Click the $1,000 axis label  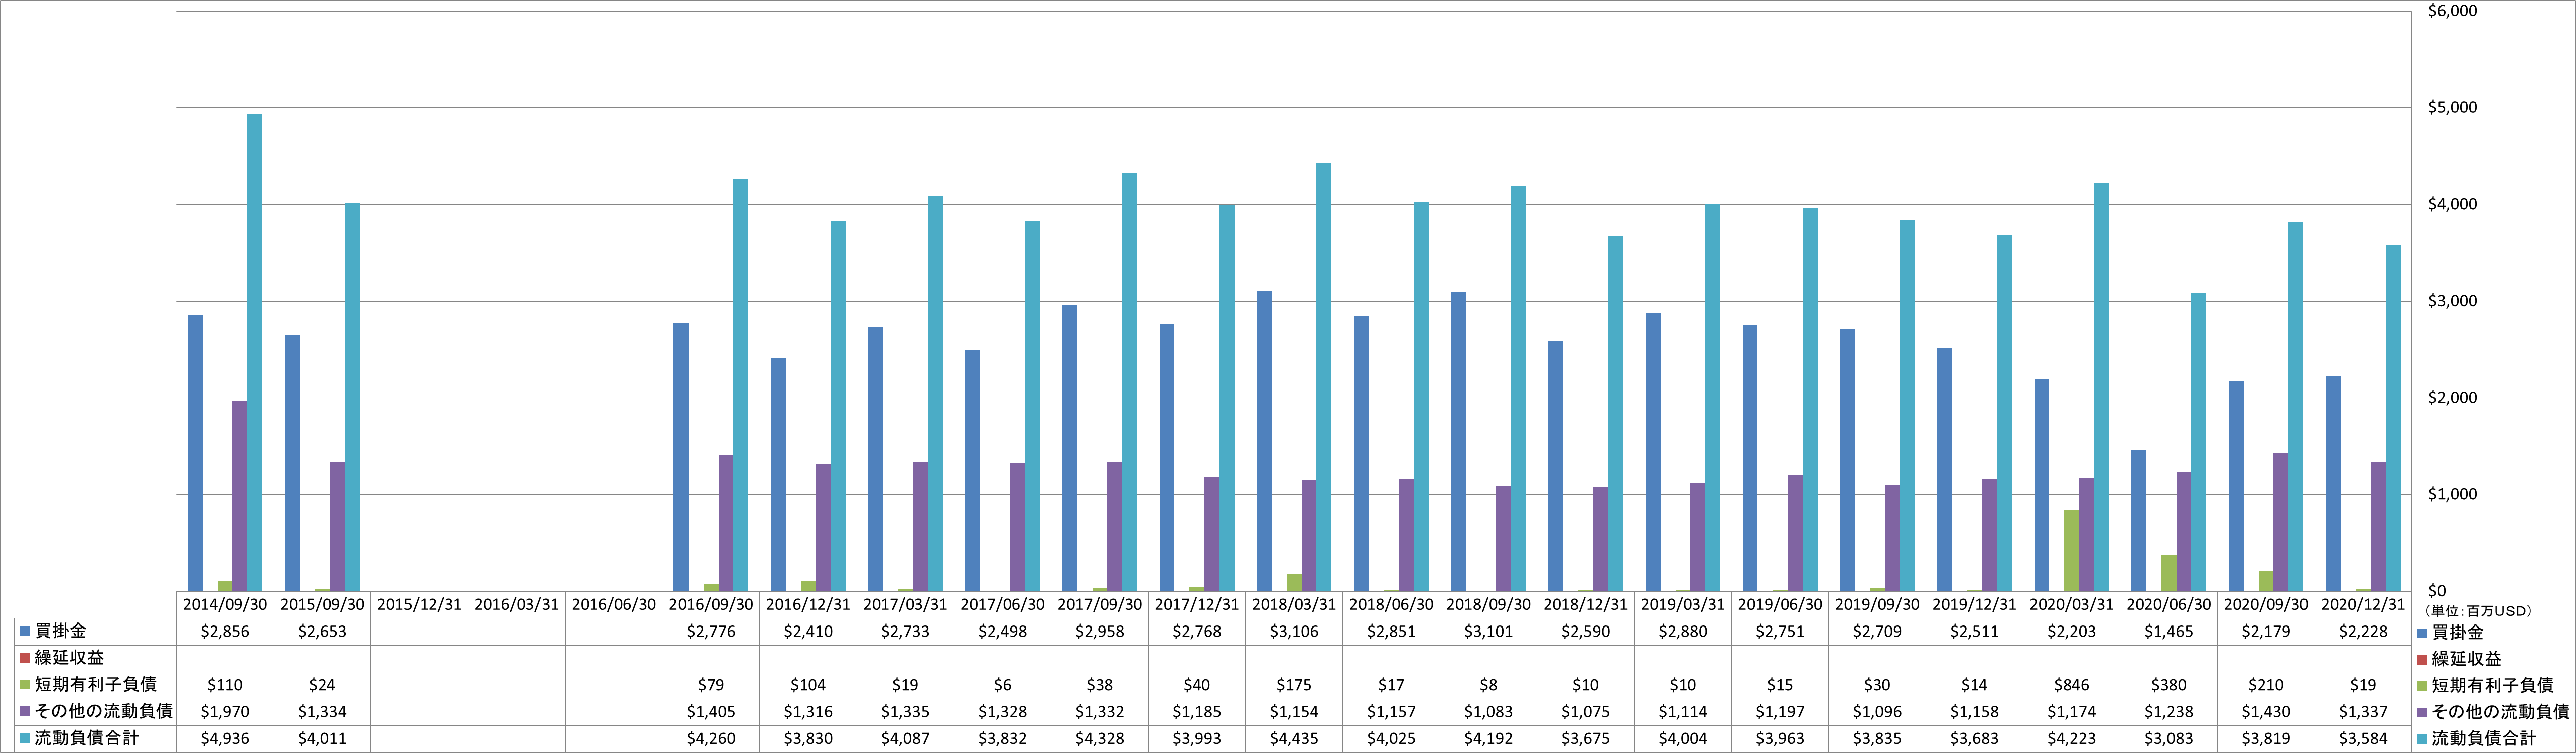pyautogui.click(x=2452, y=494)
